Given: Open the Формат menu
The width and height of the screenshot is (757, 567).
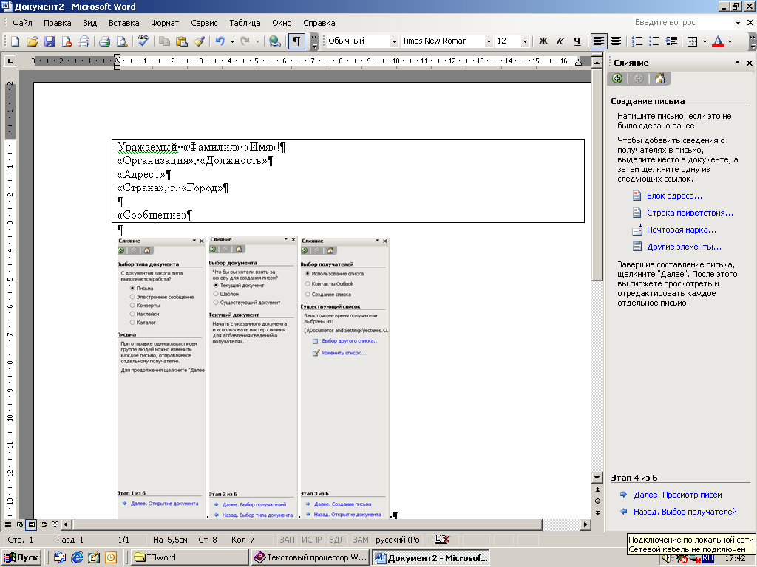Looking at the screenshot, I should pyautogui.click(x=165, y=23).
